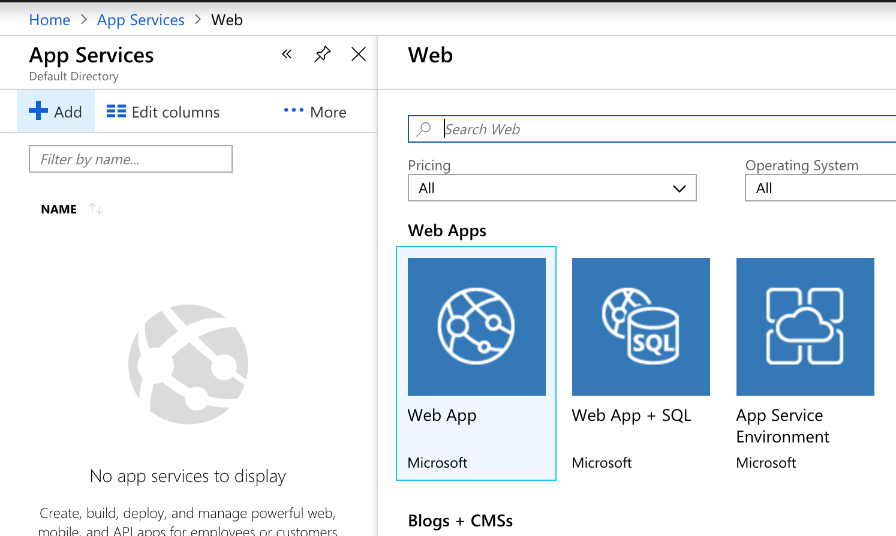Click the magnifier icon in Search Web
This screenshot has width=896, height=536.
point(424,129)
